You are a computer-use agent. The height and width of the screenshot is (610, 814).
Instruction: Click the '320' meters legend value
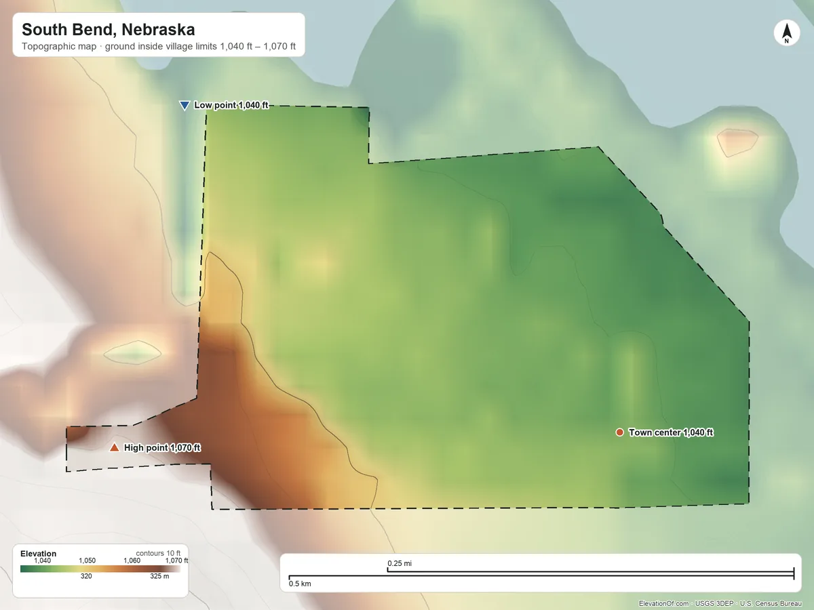(x=86, y=577)
